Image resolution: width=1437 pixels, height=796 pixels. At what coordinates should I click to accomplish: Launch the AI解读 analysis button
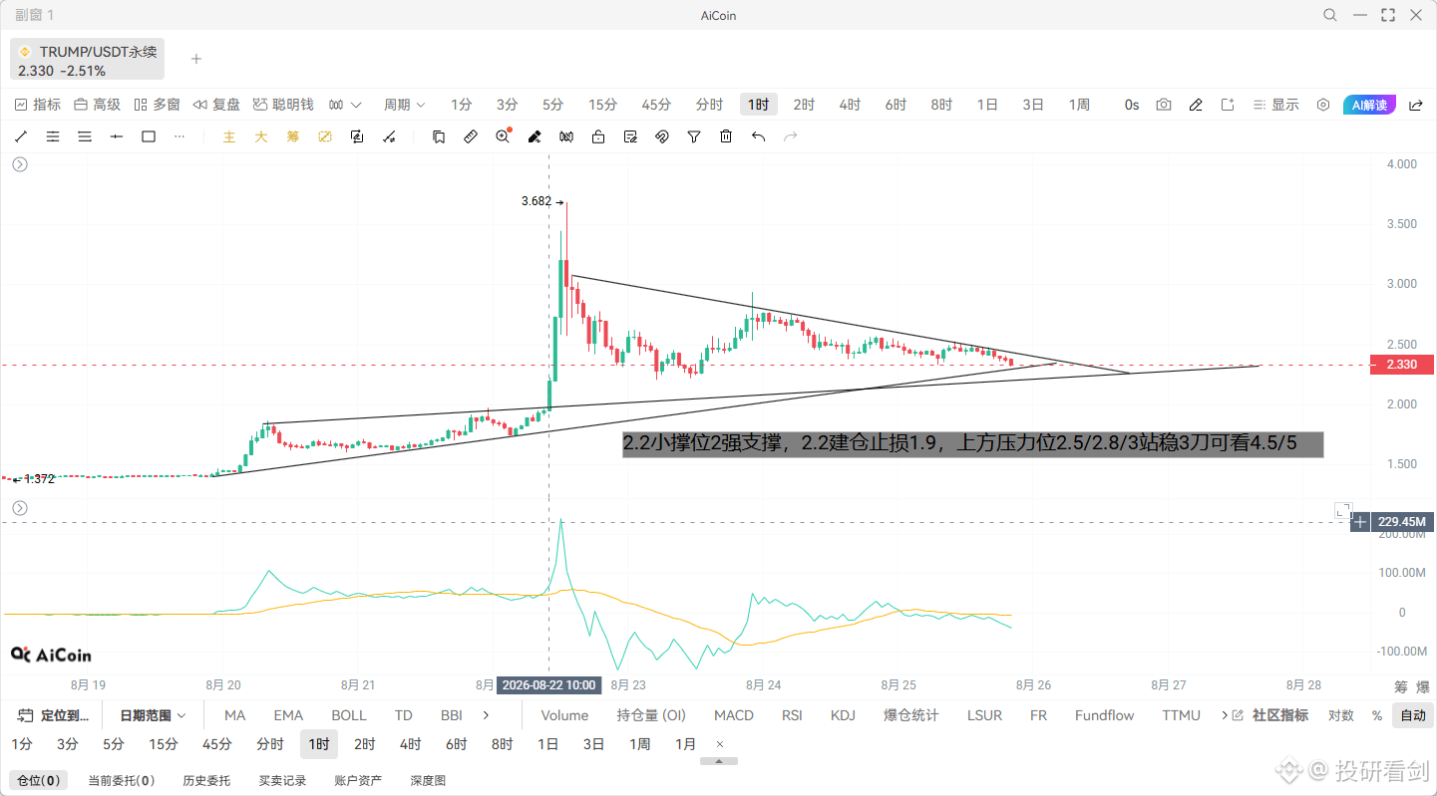point(1369,105)
